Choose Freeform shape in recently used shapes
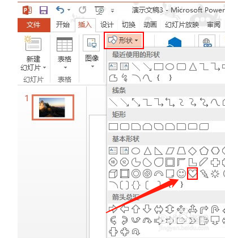 tap(113, 78)
